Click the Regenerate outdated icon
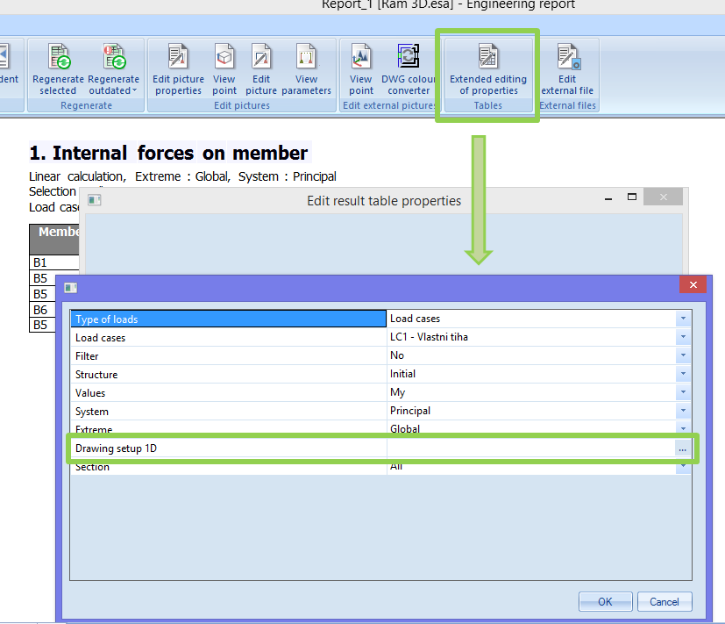Image resolution: width=725 pixels, height=624 pixels. tap(113, 59)
